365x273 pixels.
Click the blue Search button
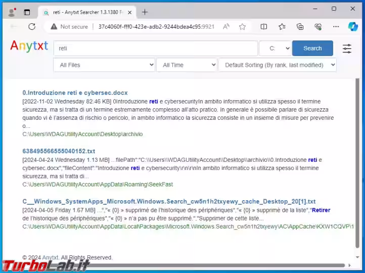tap(312, 49)
